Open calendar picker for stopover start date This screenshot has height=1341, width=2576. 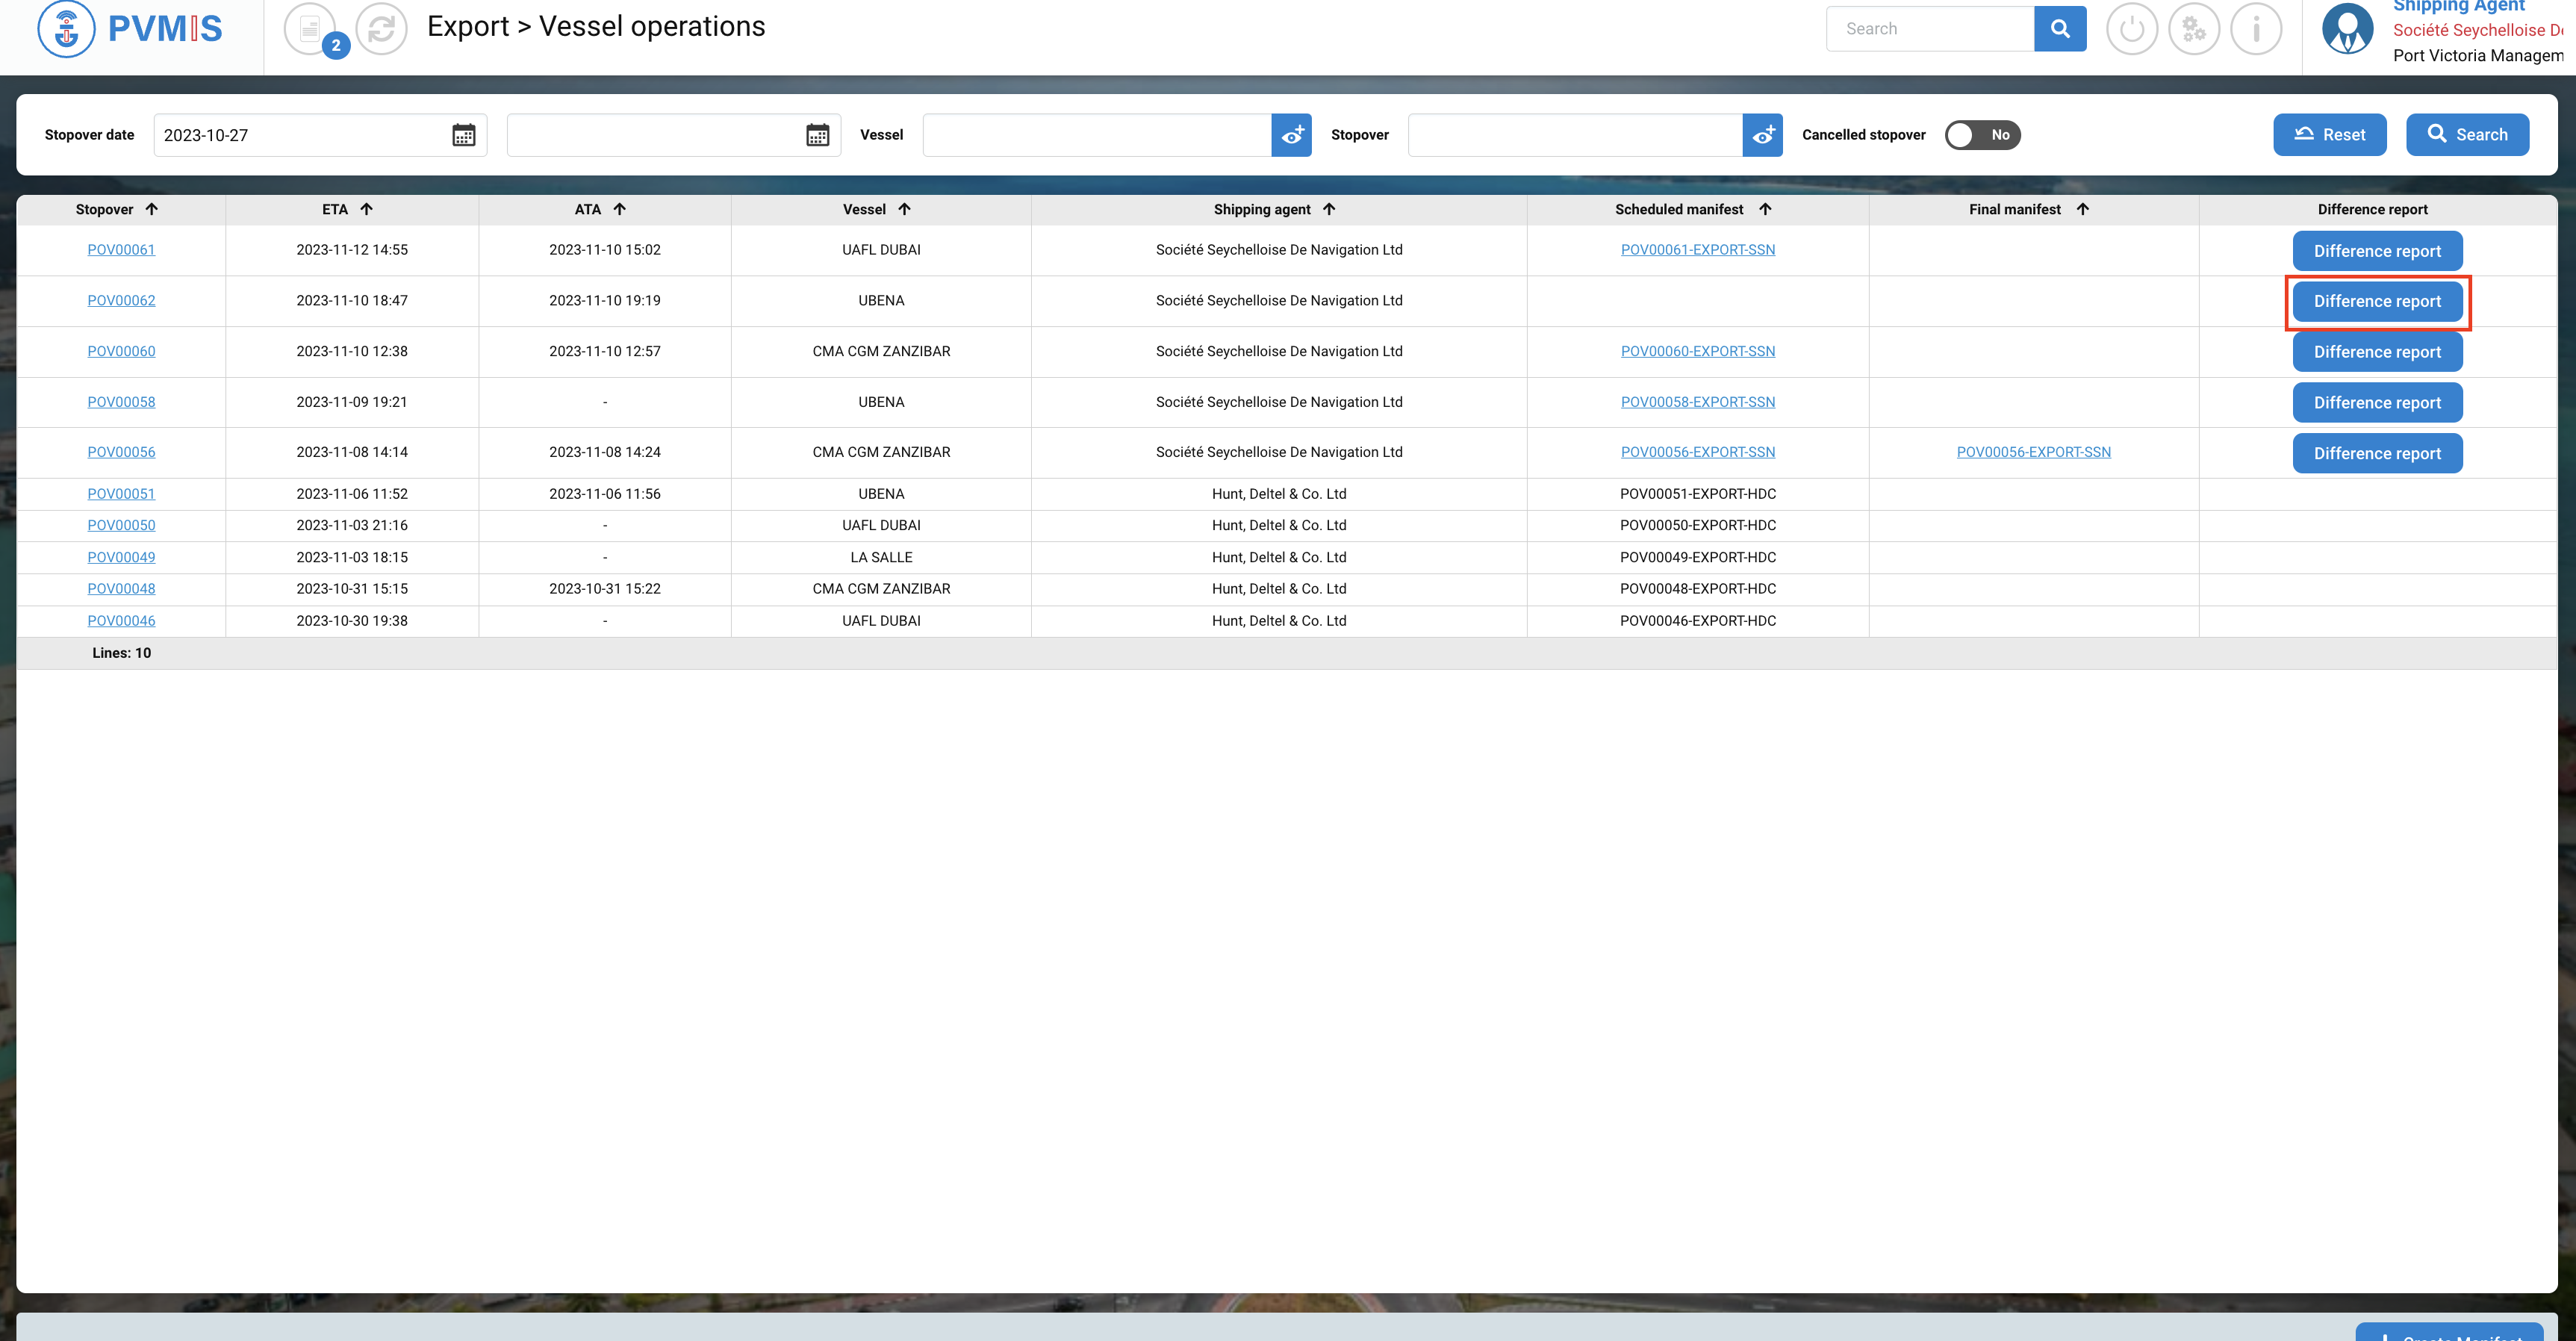463,135
